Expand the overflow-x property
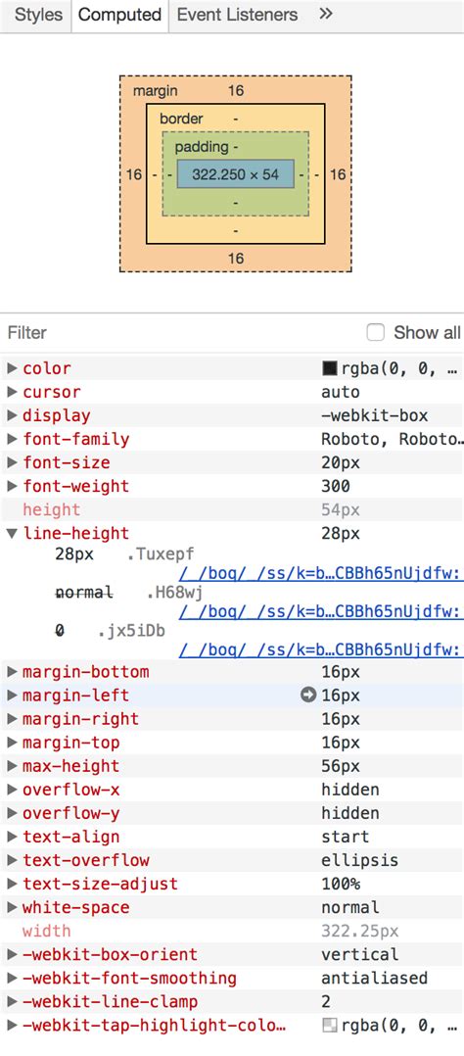 point(12,790)
